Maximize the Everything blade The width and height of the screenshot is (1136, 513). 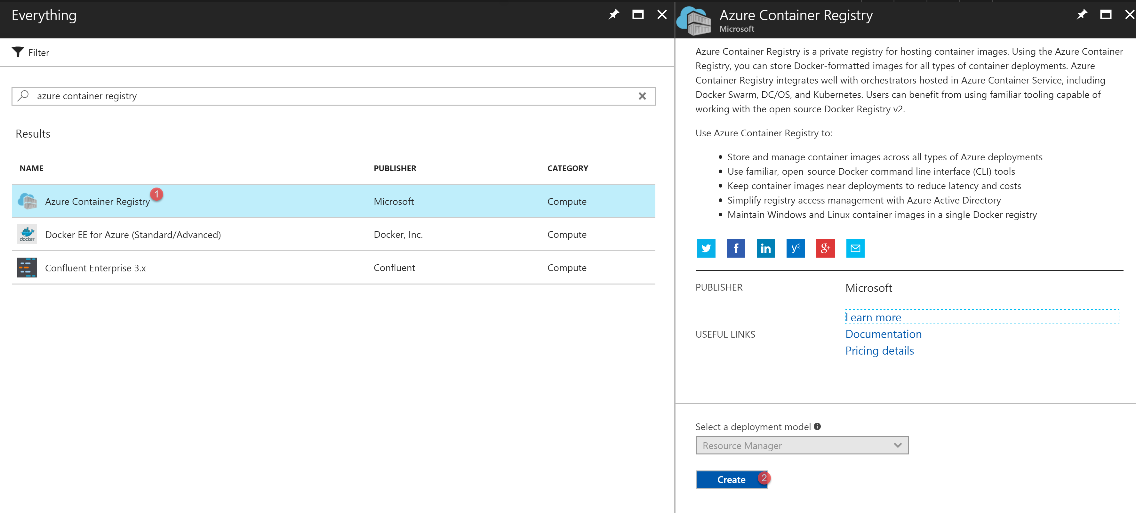pyautogui.click(x=638, y=14)
